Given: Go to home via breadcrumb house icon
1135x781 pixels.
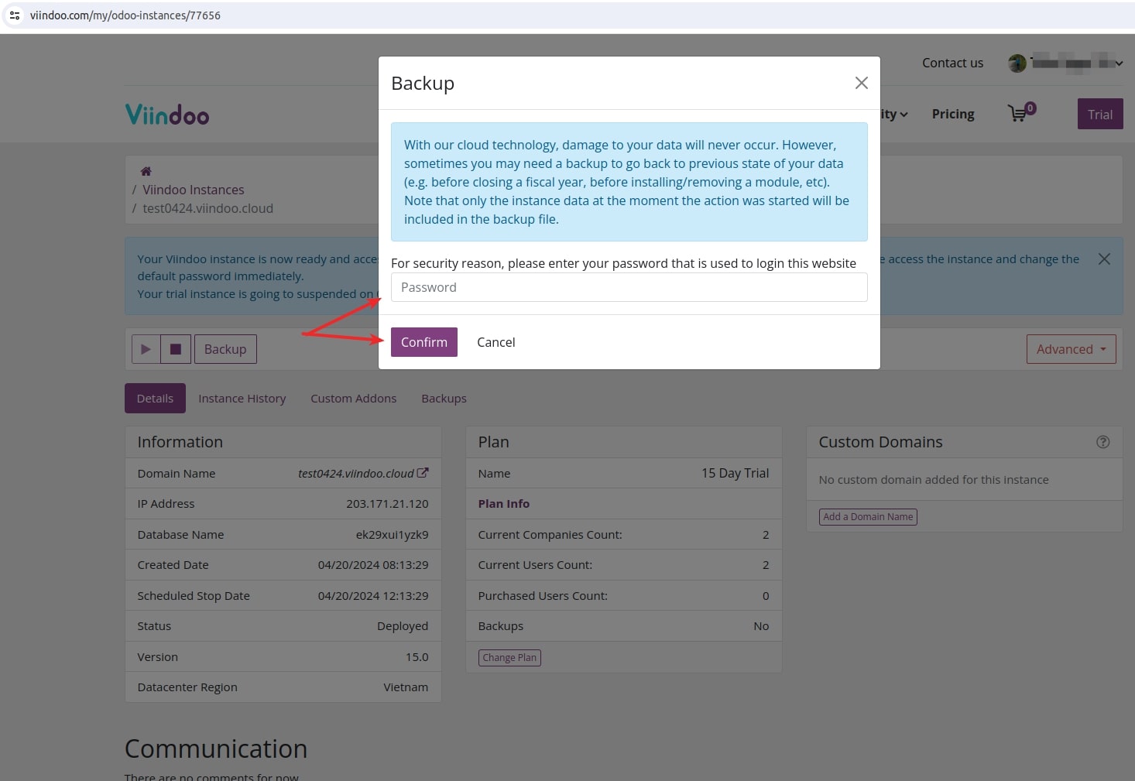Looking at the screenshot, I should 146,171.
